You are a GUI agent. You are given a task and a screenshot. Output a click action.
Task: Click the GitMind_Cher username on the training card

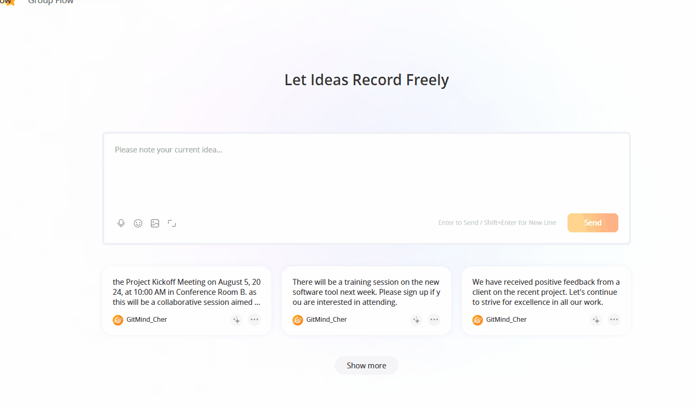[326, 320]
